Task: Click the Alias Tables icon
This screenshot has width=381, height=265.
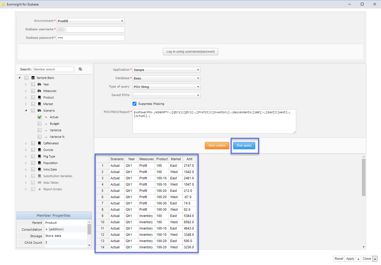Action: pyautogui.click(x=40, y=183)
